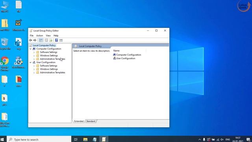
Task: Click the ENG language indicator
Action: (228, 140)
